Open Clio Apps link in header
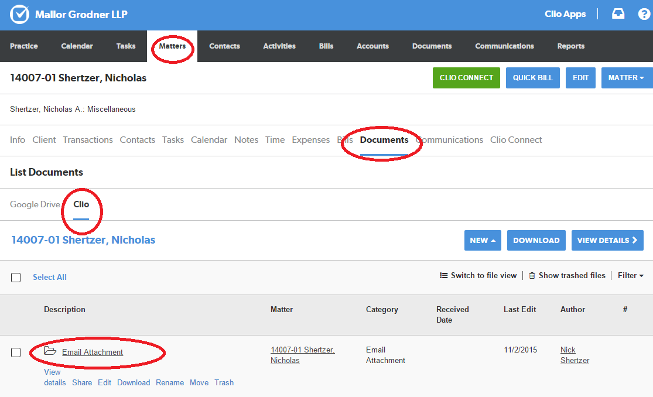Image resolution: width=653 pixels, height=397 pixels. pyautogui.click(x=565, y=14)
